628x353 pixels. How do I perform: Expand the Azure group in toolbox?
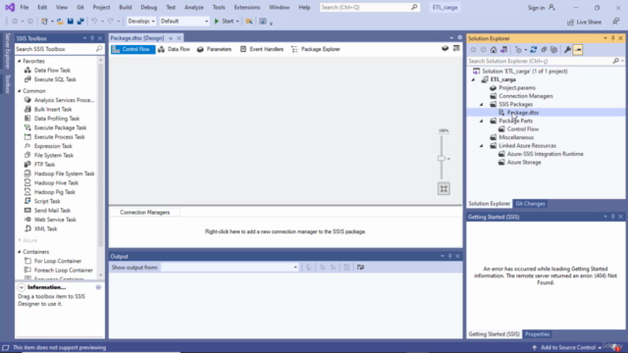click(20, 240)
